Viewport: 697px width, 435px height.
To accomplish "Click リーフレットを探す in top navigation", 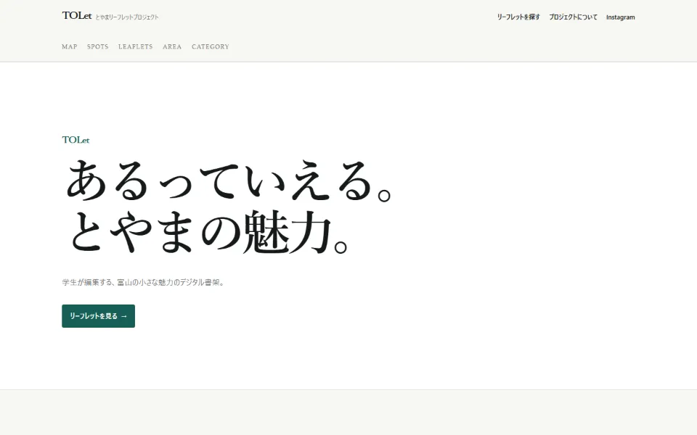I will 518,17.
